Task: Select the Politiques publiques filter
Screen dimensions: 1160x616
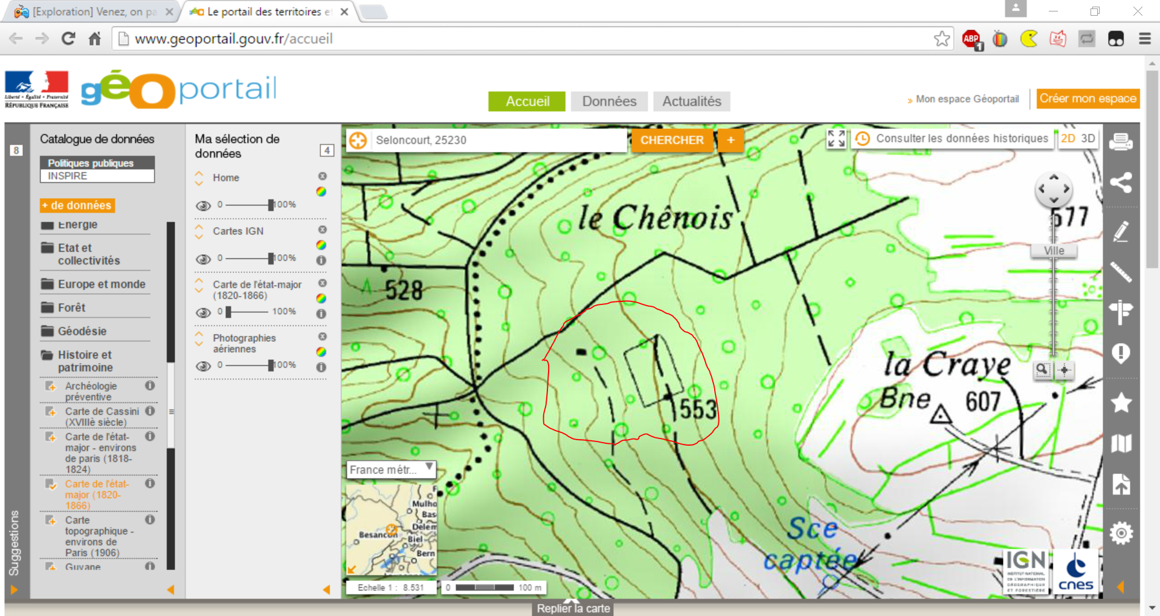Action: pos(97,163)
